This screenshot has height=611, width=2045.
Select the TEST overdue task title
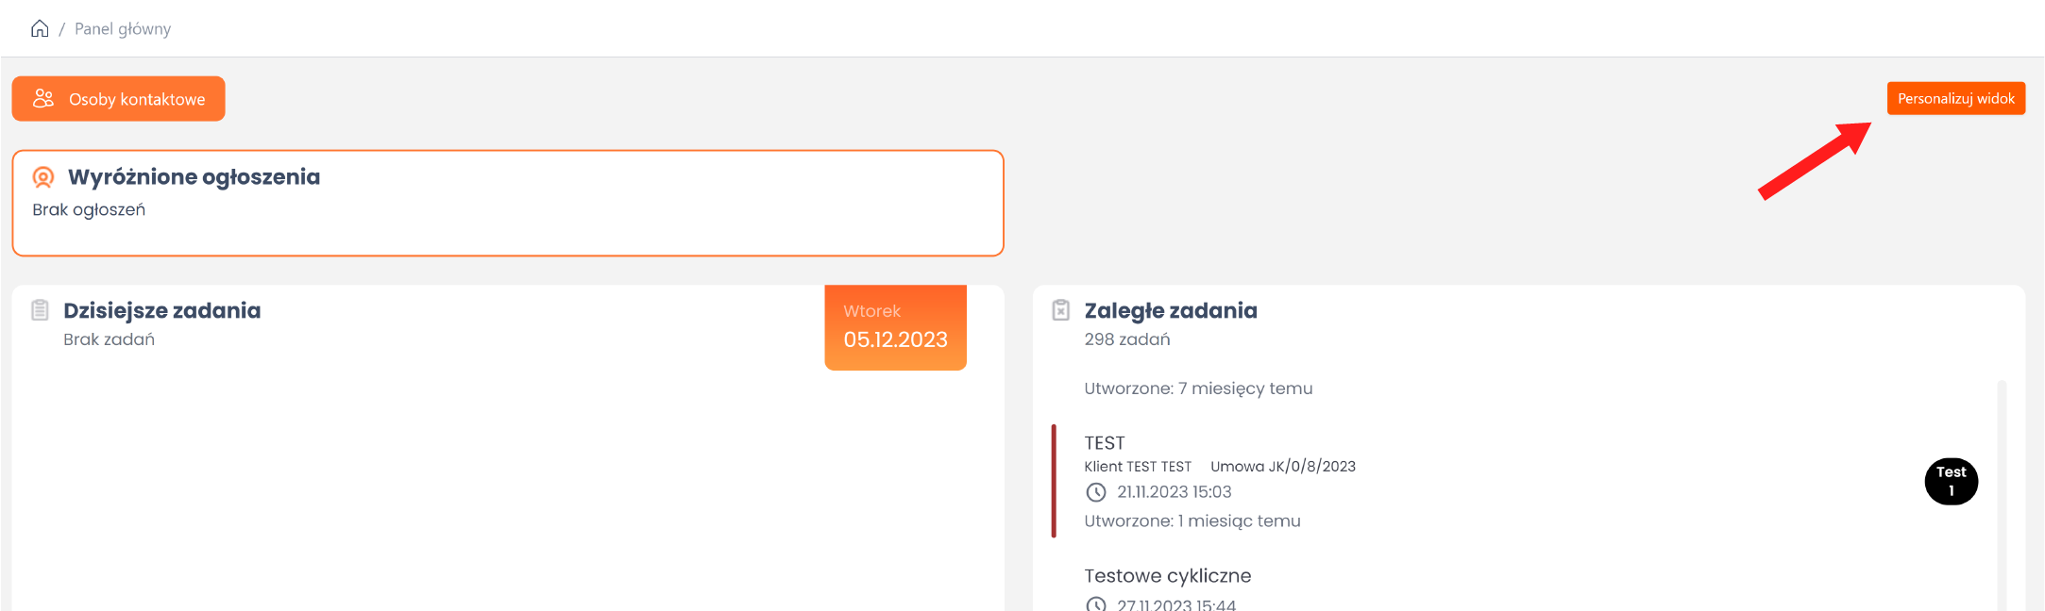1105,443
